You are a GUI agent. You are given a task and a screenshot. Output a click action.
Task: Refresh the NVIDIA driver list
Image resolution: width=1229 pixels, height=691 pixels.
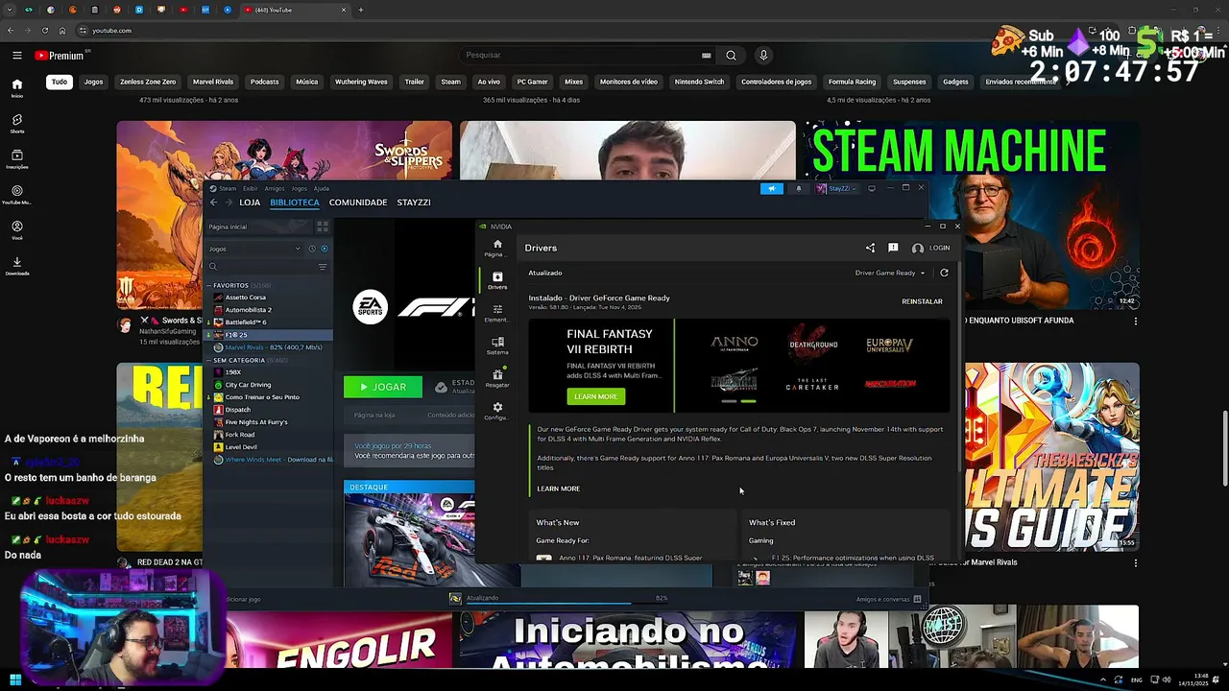click(944, 273)
